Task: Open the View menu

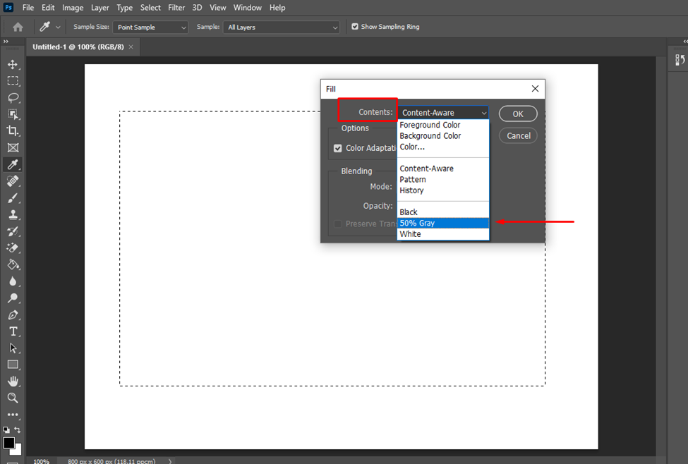Action: [x=217, y=8]
